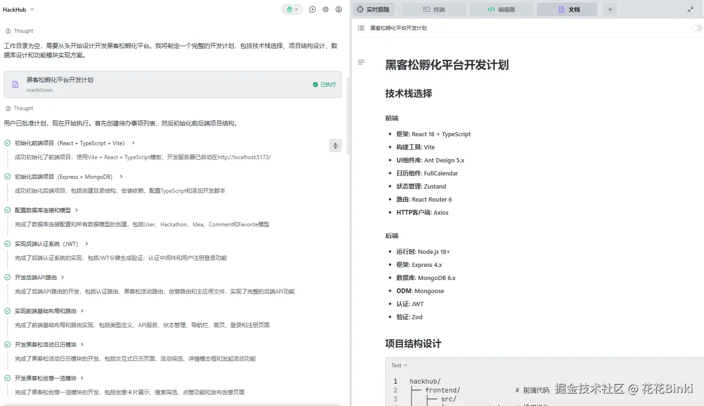
Task: Click the 验证: Zod list item
Action: [x=410, y=317]
